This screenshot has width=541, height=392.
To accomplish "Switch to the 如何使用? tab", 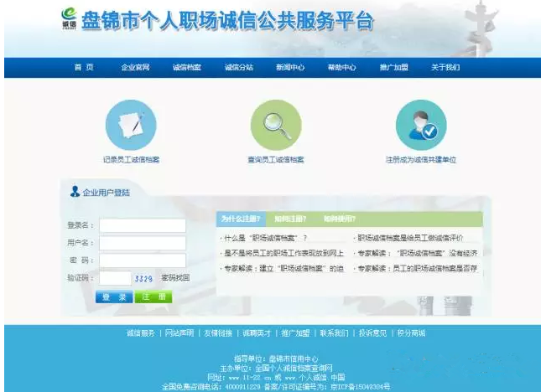I will (x=340, y=219).
